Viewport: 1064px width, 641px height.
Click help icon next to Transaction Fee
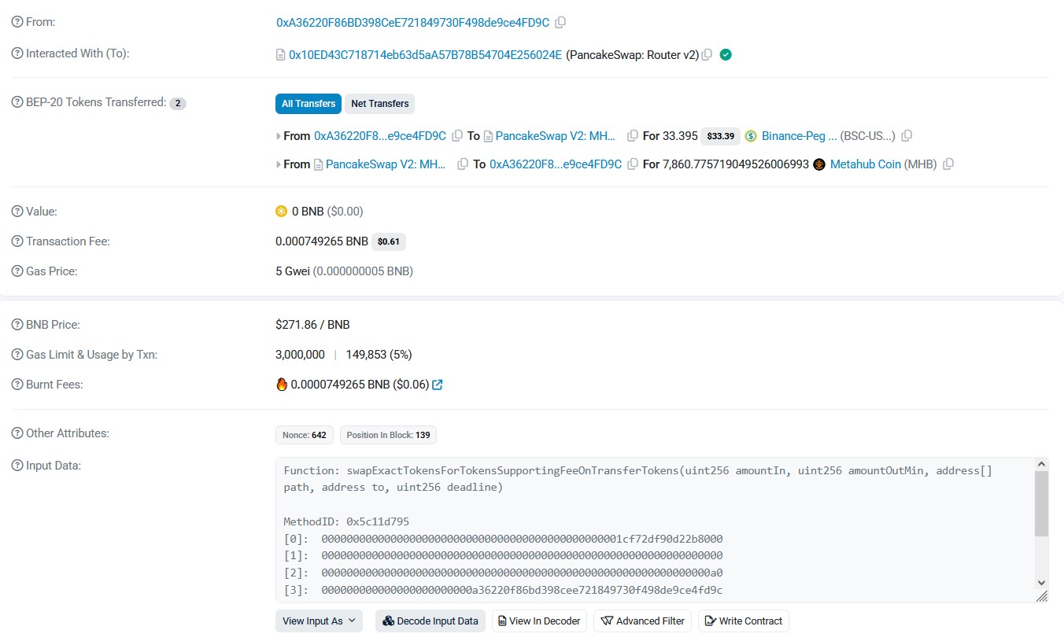17,241
